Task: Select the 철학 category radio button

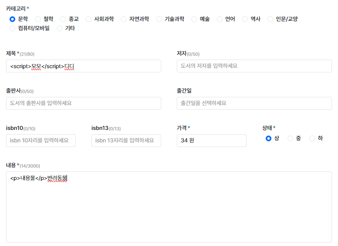Action: [x=38, y=19]
